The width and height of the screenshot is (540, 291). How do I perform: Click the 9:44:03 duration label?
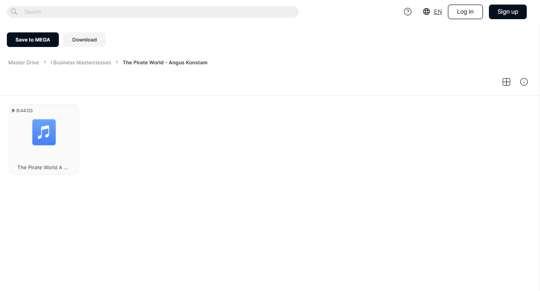point(25,110)
